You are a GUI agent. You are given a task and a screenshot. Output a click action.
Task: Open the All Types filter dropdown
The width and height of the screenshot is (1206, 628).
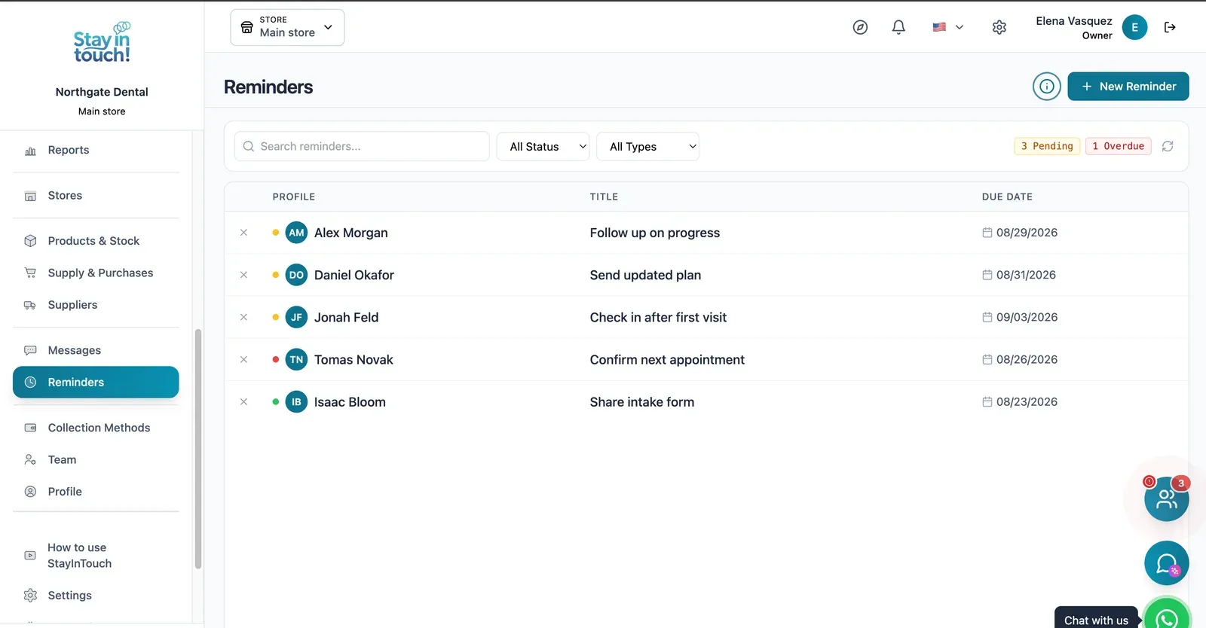click(x=648, y=147)
